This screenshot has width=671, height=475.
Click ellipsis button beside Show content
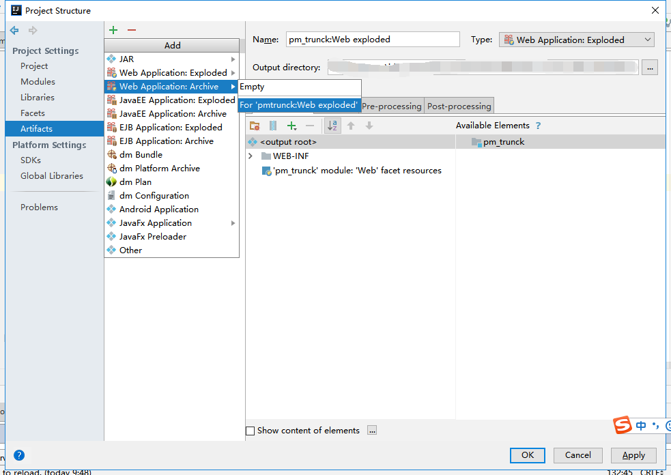tap(372, 431)
